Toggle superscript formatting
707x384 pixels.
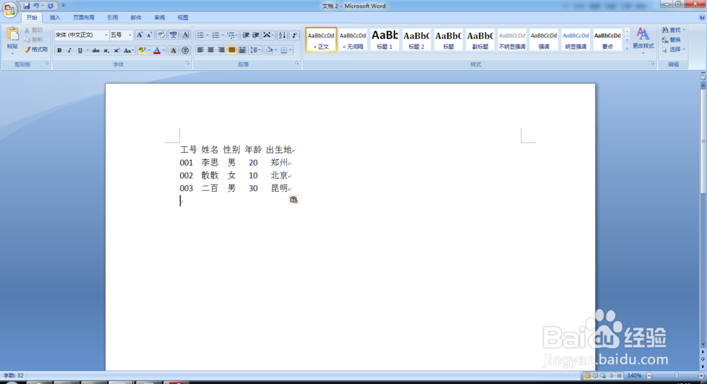pos(117,50)
